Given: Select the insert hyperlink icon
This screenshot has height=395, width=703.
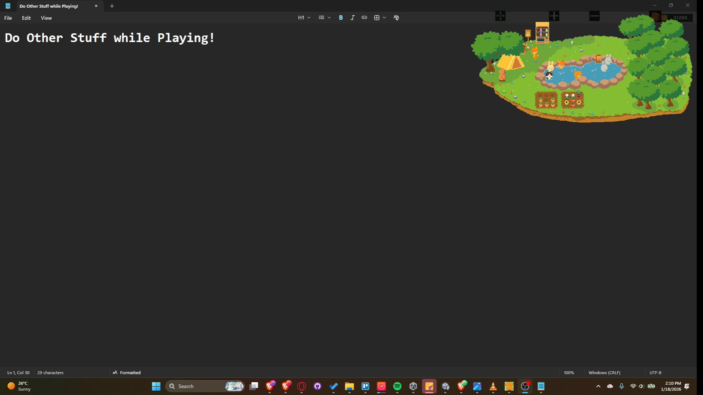Looking at the screenshot, I should [364, 17].
